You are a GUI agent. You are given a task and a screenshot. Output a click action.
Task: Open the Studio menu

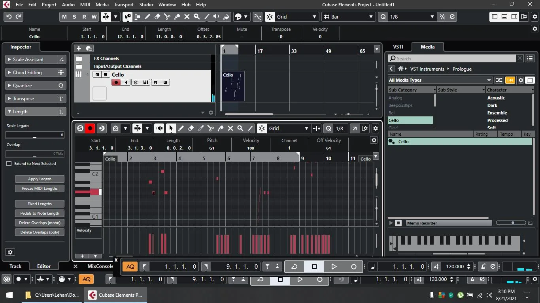(x=146, y=4)
